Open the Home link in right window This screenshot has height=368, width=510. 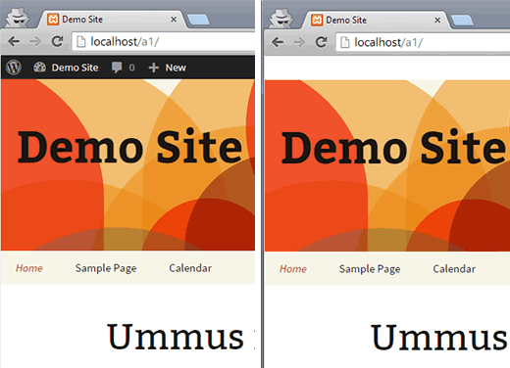coord(293,269)
